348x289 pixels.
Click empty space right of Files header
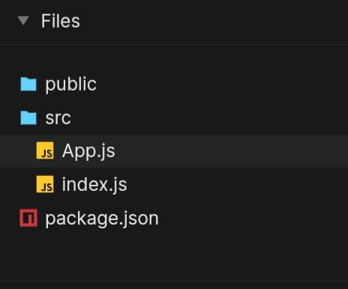(x=212, y=21)
